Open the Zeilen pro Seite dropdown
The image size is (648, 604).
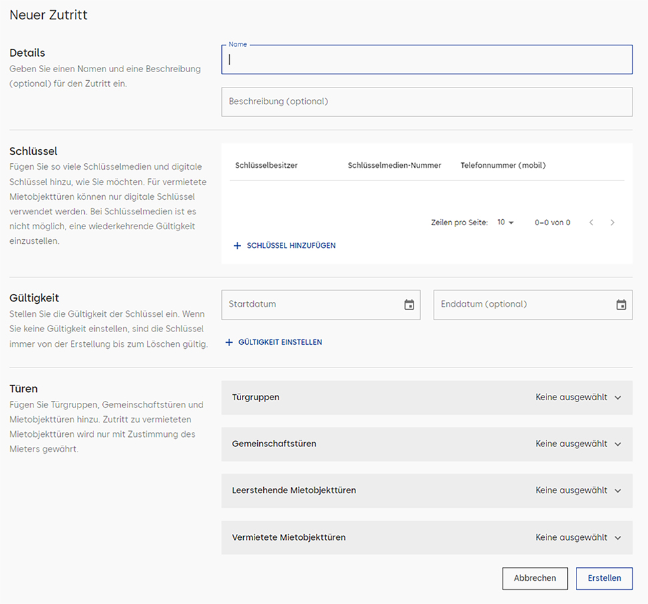point(506,222)
